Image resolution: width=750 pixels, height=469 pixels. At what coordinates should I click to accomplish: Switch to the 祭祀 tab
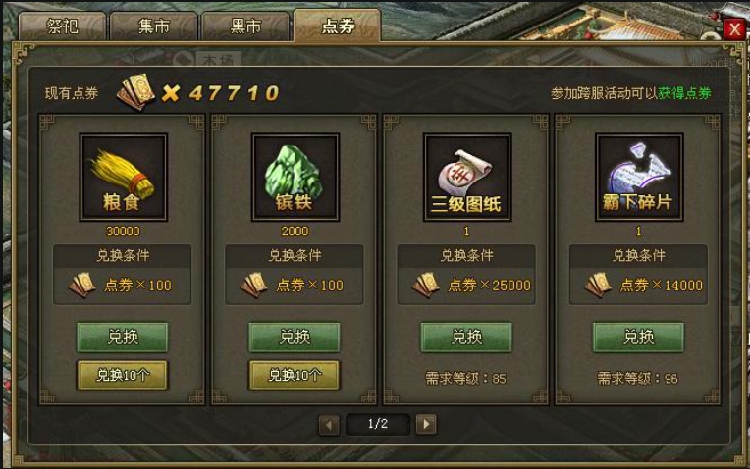62,26
